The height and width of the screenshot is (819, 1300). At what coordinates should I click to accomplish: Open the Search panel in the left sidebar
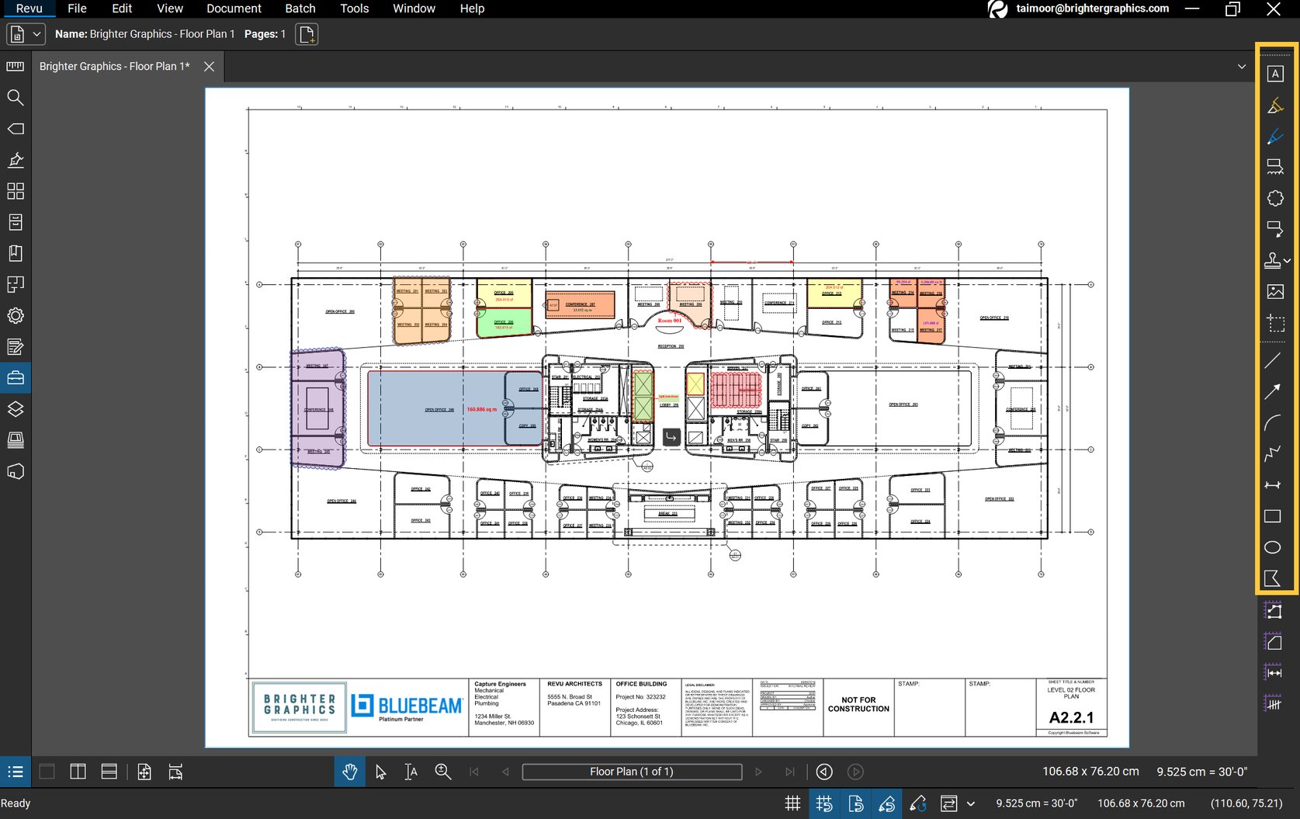pyautogui.click(x=16, y=98)
